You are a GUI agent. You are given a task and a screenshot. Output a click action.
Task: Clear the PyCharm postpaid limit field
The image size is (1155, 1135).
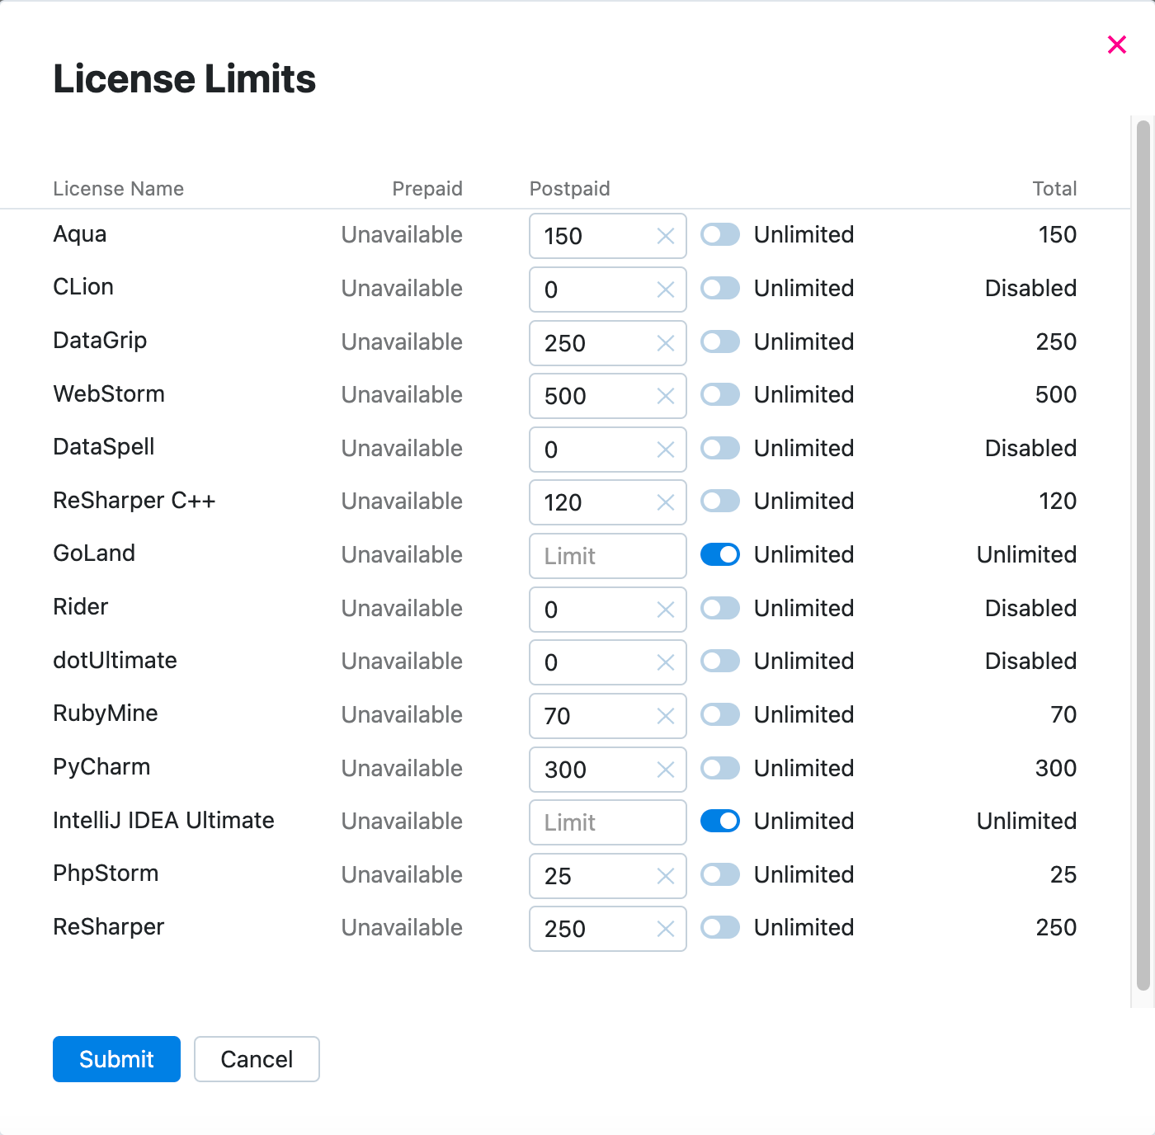coord(665,770)
